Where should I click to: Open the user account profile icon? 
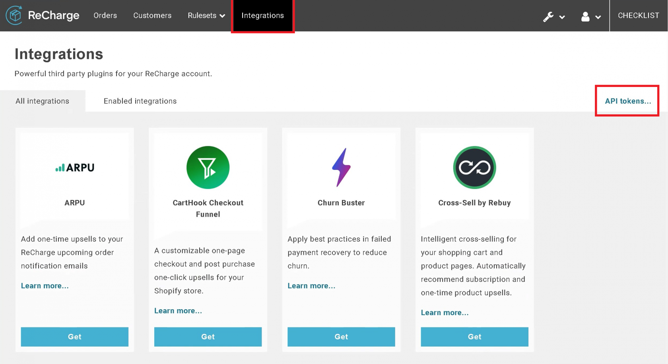[x=585, y=17]
